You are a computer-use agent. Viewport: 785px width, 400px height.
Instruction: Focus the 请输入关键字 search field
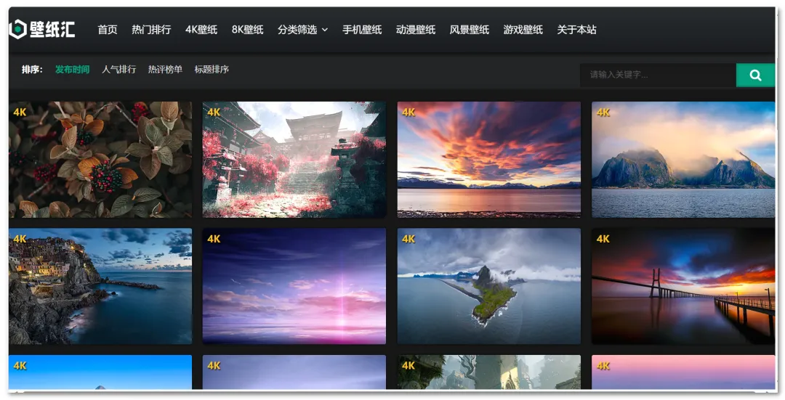tap(658, 75)
